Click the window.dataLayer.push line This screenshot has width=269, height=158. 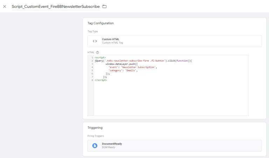click(122, 64)
